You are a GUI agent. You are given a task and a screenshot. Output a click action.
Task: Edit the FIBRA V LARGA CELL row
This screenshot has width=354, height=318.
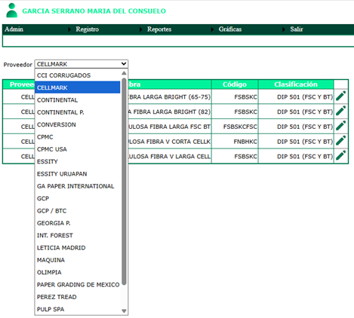[x=341, y=155]
